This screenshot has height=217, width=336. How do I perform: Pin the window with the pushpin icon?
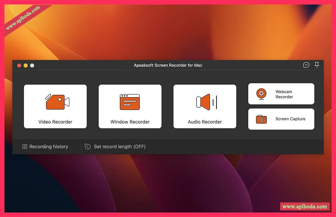click(x=317, y=65)
